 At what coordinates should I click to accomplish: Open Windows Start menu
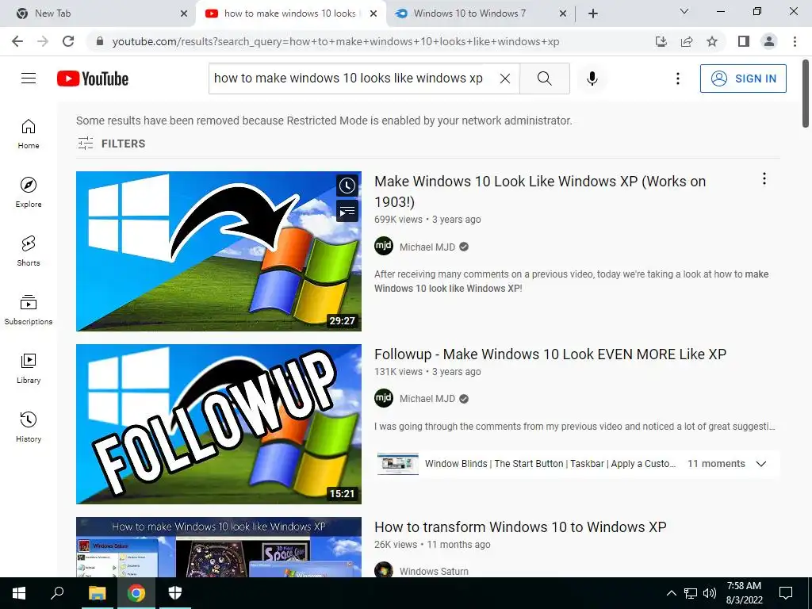tap(19, 593)
